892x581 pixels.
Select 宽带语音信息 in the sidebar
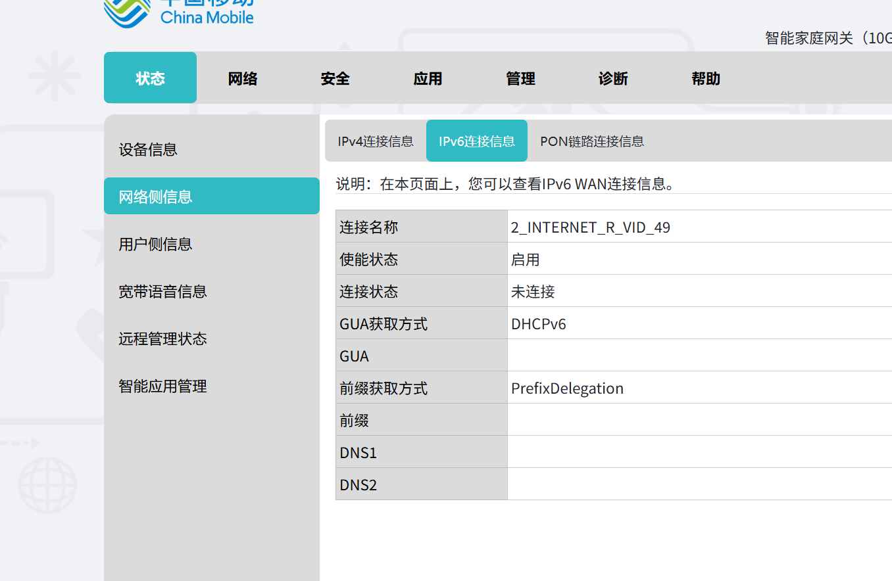[212, 291]
